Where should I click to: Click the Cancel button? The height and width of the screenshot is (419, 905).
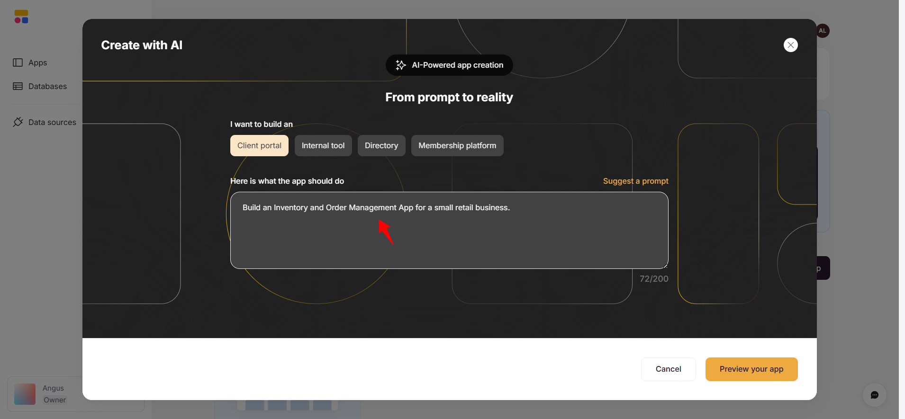click(668, 369)
